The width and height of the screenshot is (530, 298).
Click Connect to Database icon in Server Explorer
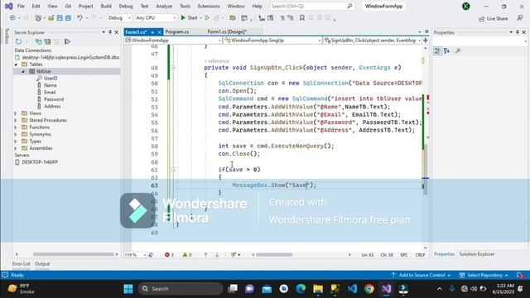click(x=39, y=41)
